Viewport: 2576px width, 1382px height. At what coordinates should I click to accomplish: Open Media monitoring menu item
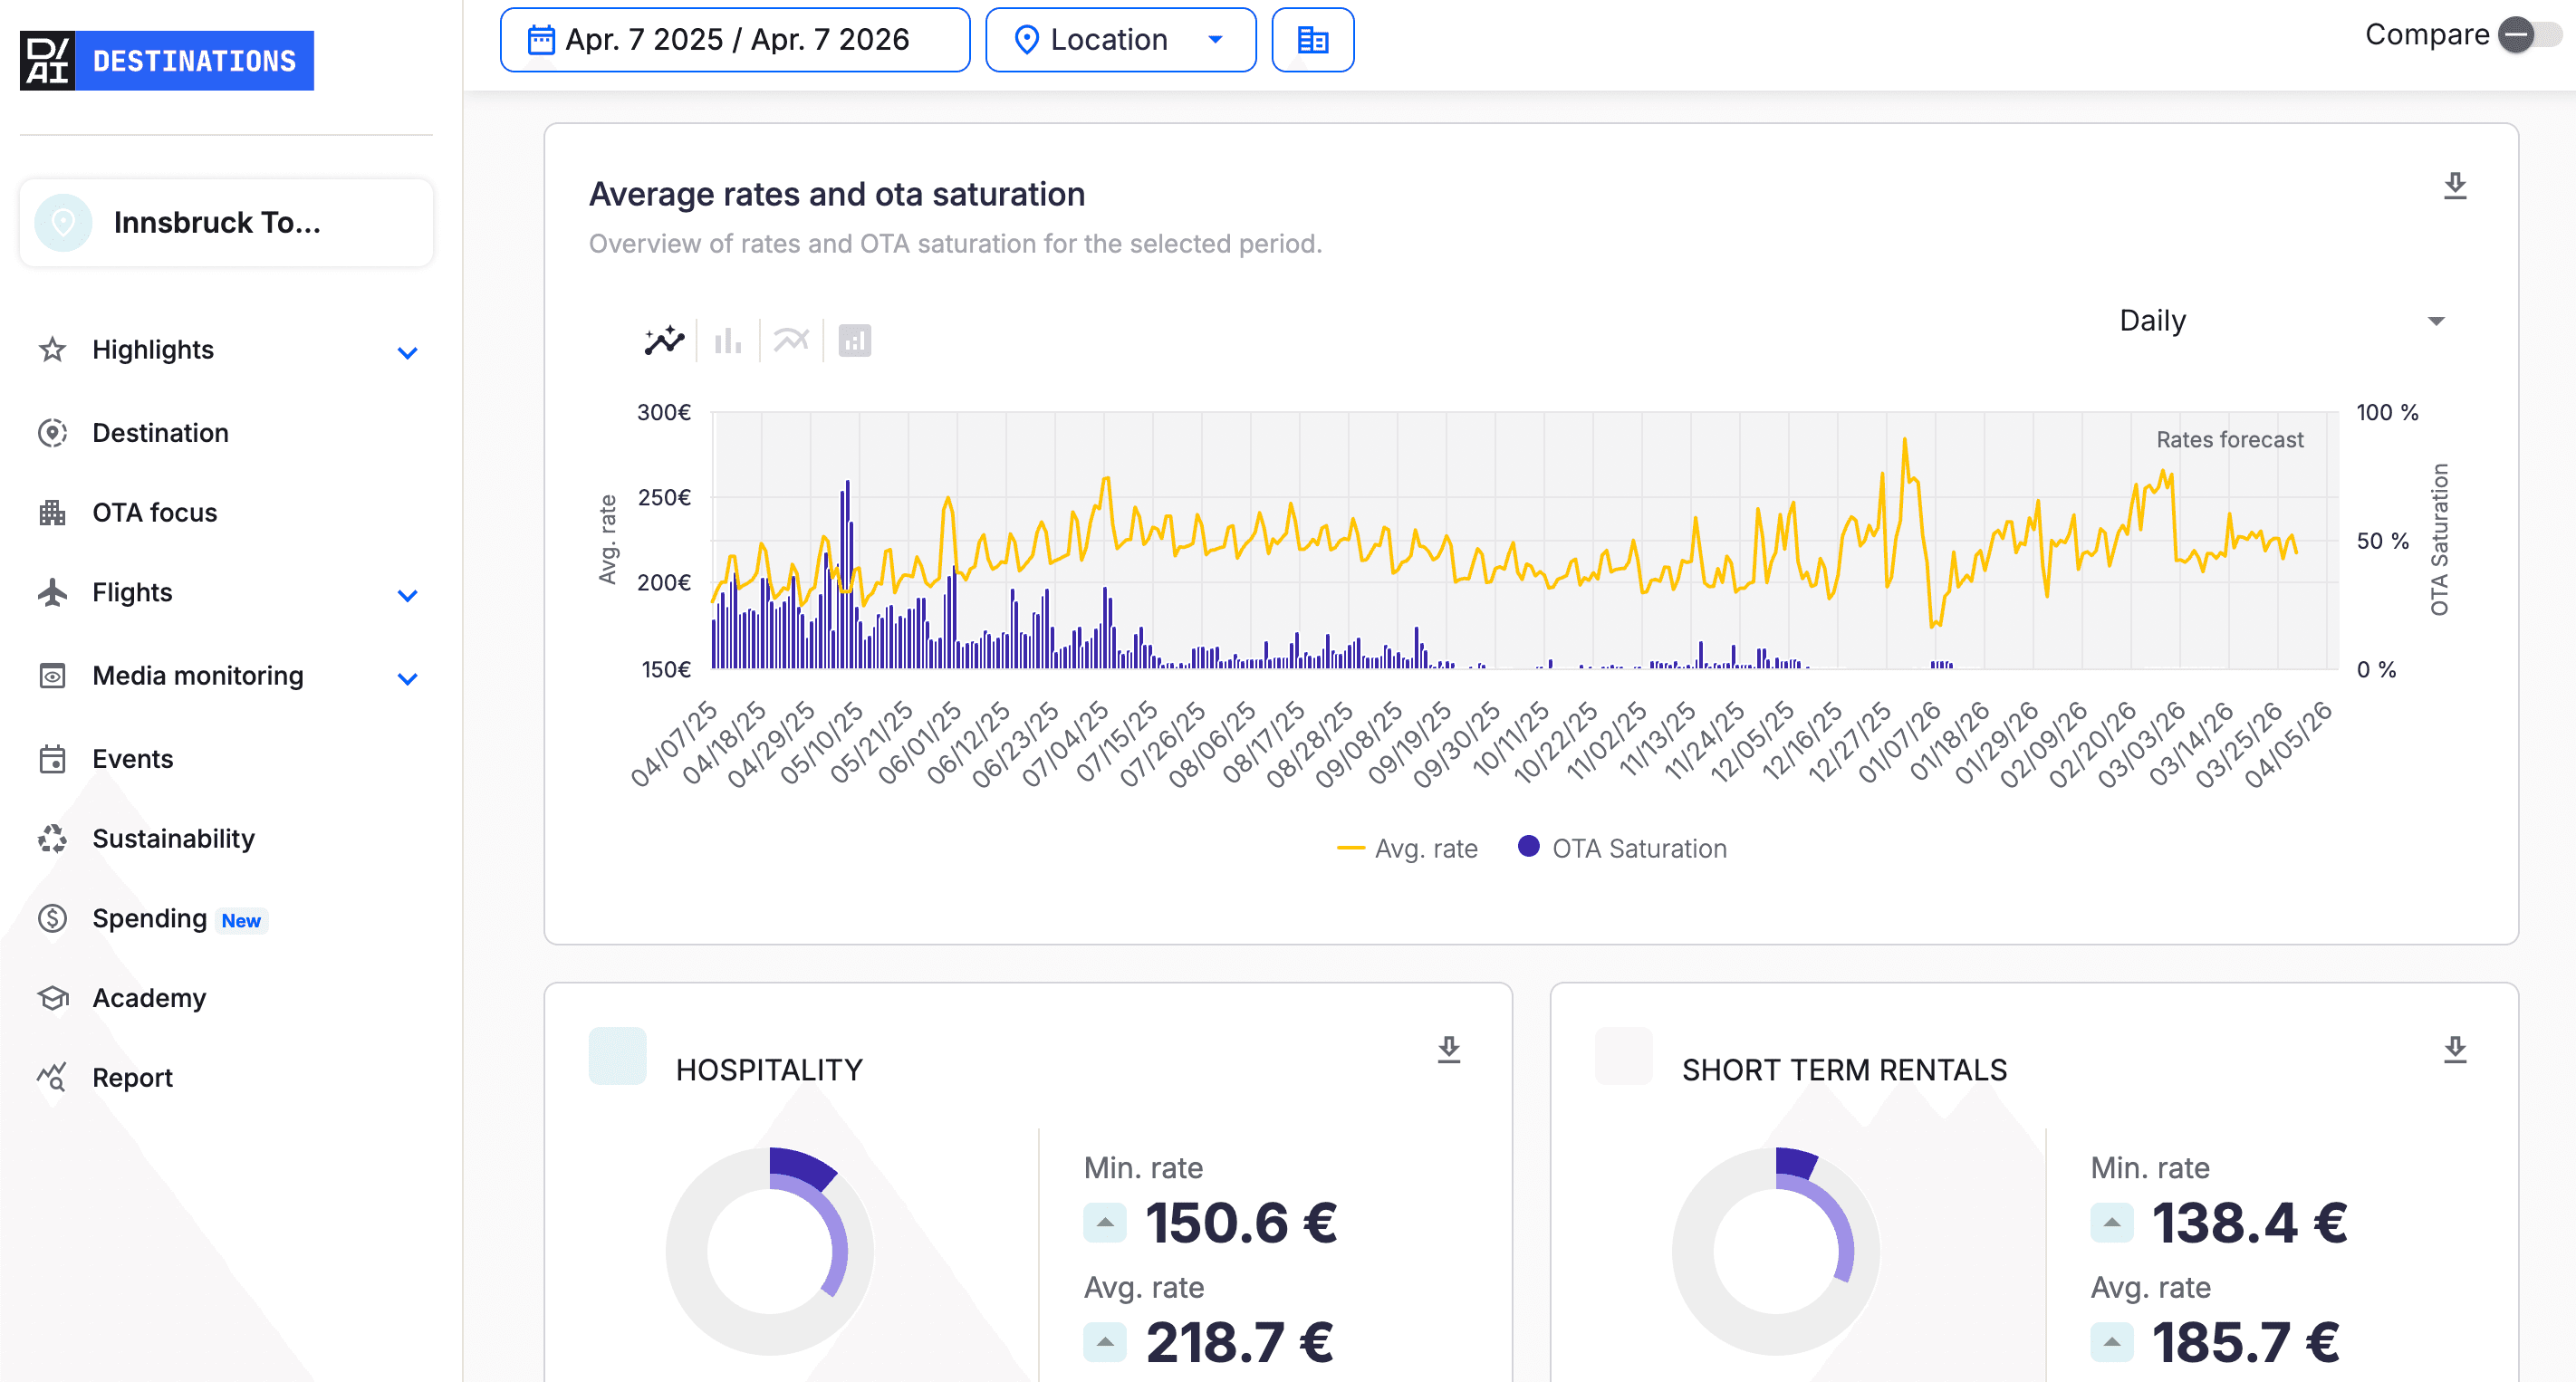228,675
